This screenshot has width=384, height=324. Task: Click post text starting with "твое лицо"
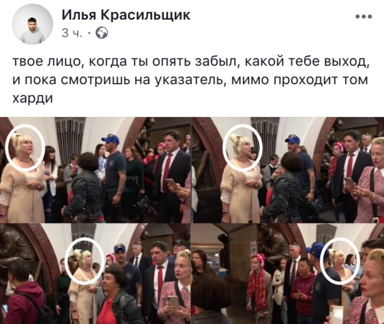(191, 80)
